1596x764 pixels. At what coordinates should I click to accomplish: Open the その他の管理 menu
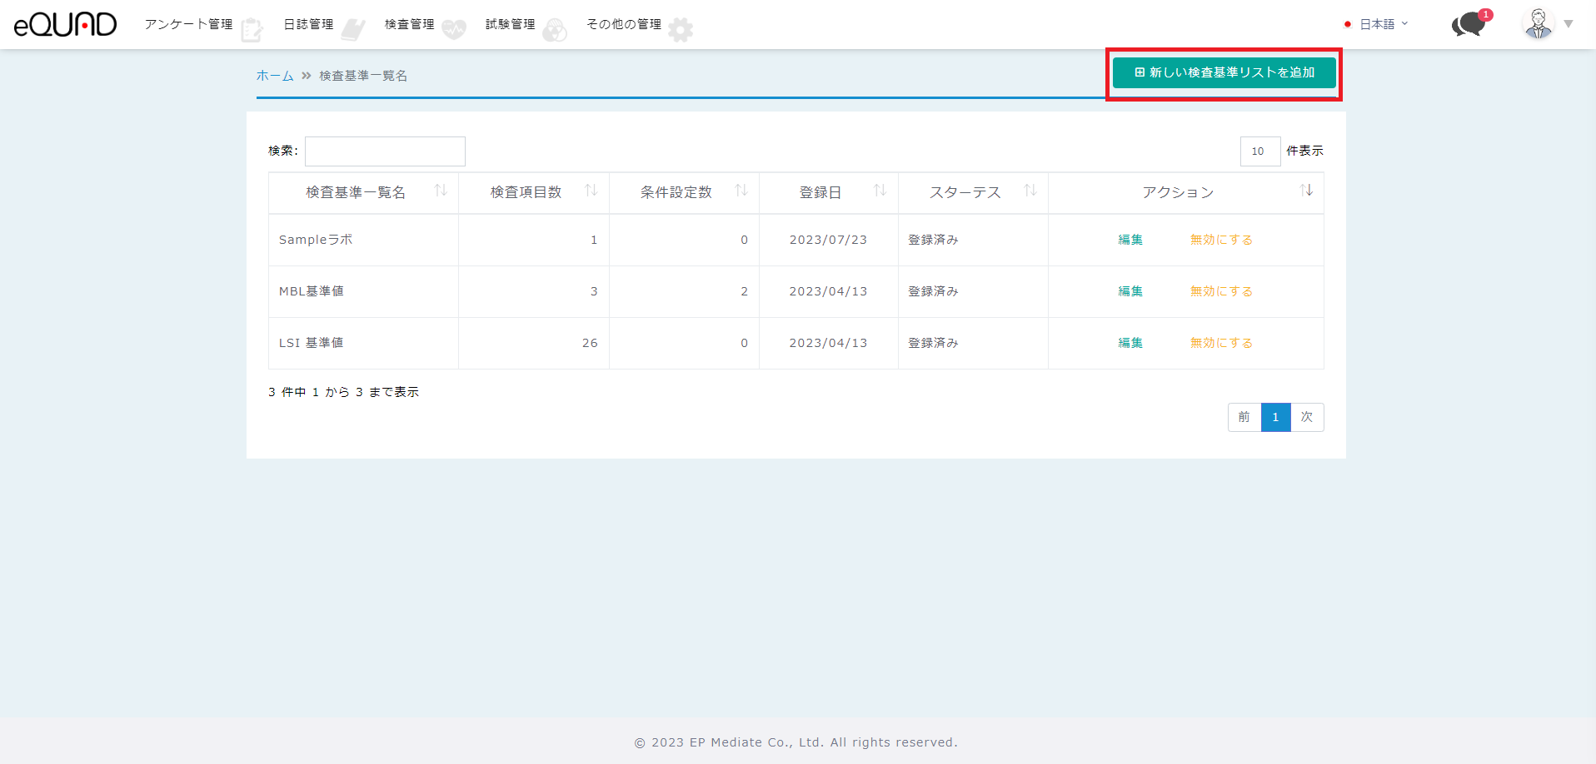624,24
